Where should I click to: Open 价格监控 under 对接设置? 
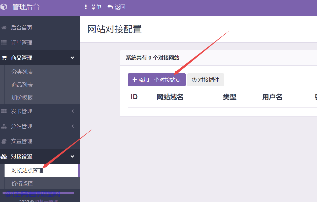[x=22, y=183]
